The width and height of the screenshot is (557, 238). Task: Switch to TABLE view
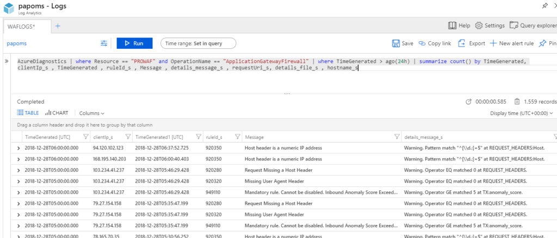28,113
